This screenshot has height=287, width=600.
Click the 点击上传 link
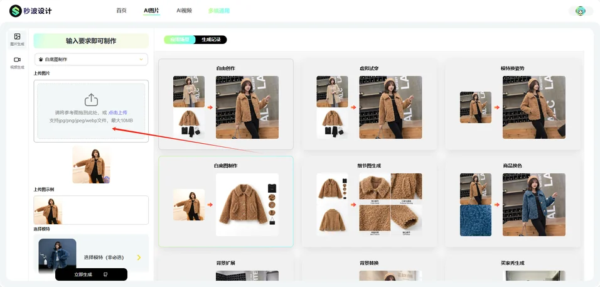click(118, 112)
